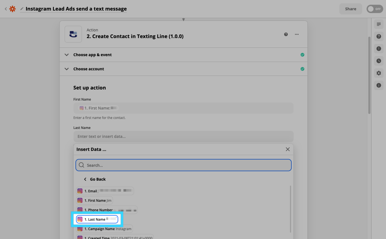Click the Instagram icon on the Email pill
Viewport: 386px width, 239px height.
point(80,191)
